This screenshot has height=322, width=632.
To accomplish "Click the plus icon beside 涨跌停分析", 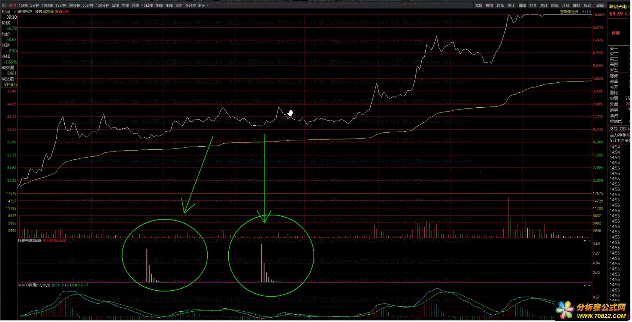I will pos(583,12).
